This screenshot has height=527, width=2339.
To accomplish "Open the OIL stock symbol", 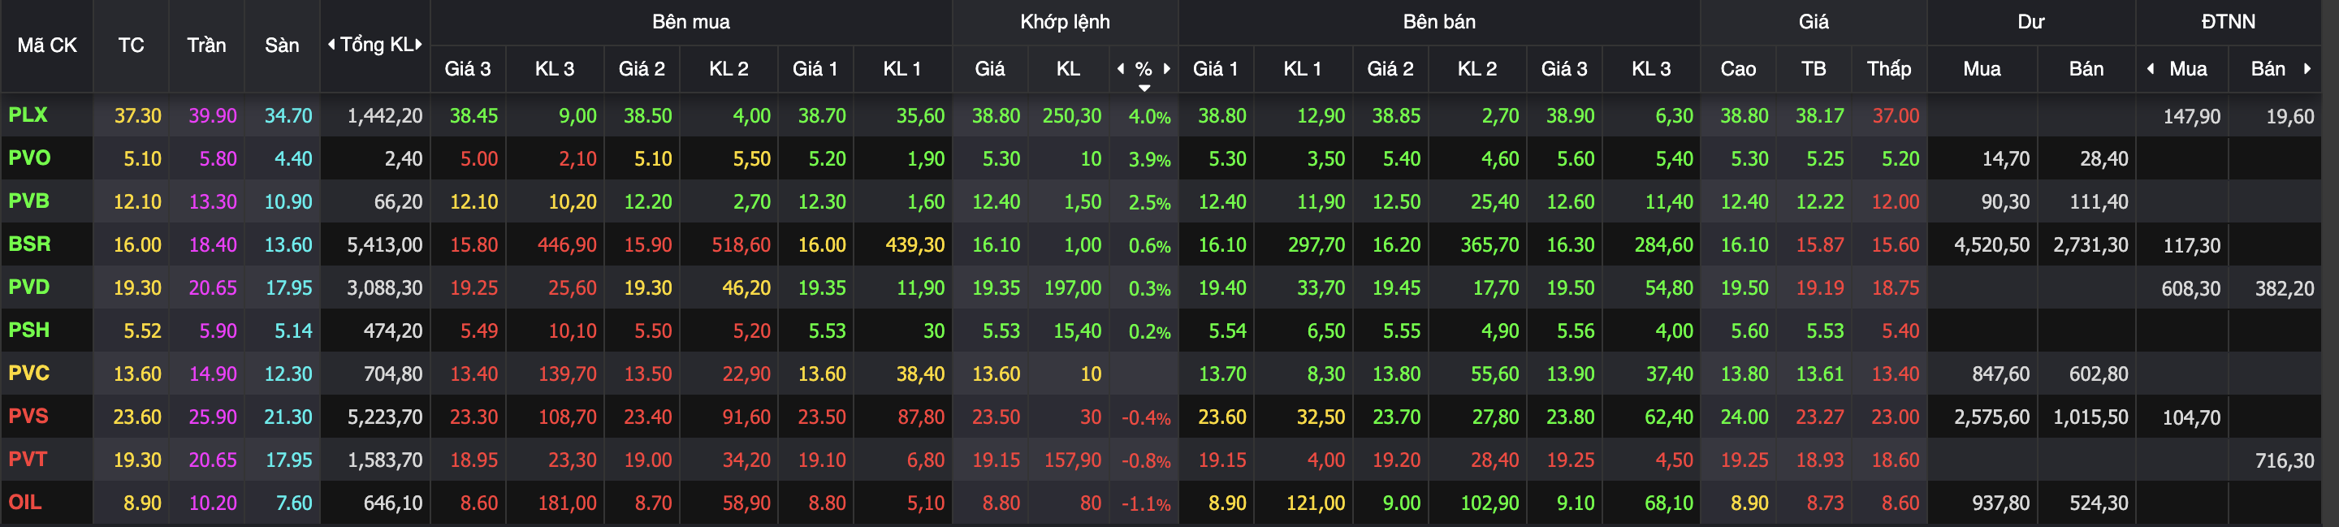I will click(x=24, y=503).
